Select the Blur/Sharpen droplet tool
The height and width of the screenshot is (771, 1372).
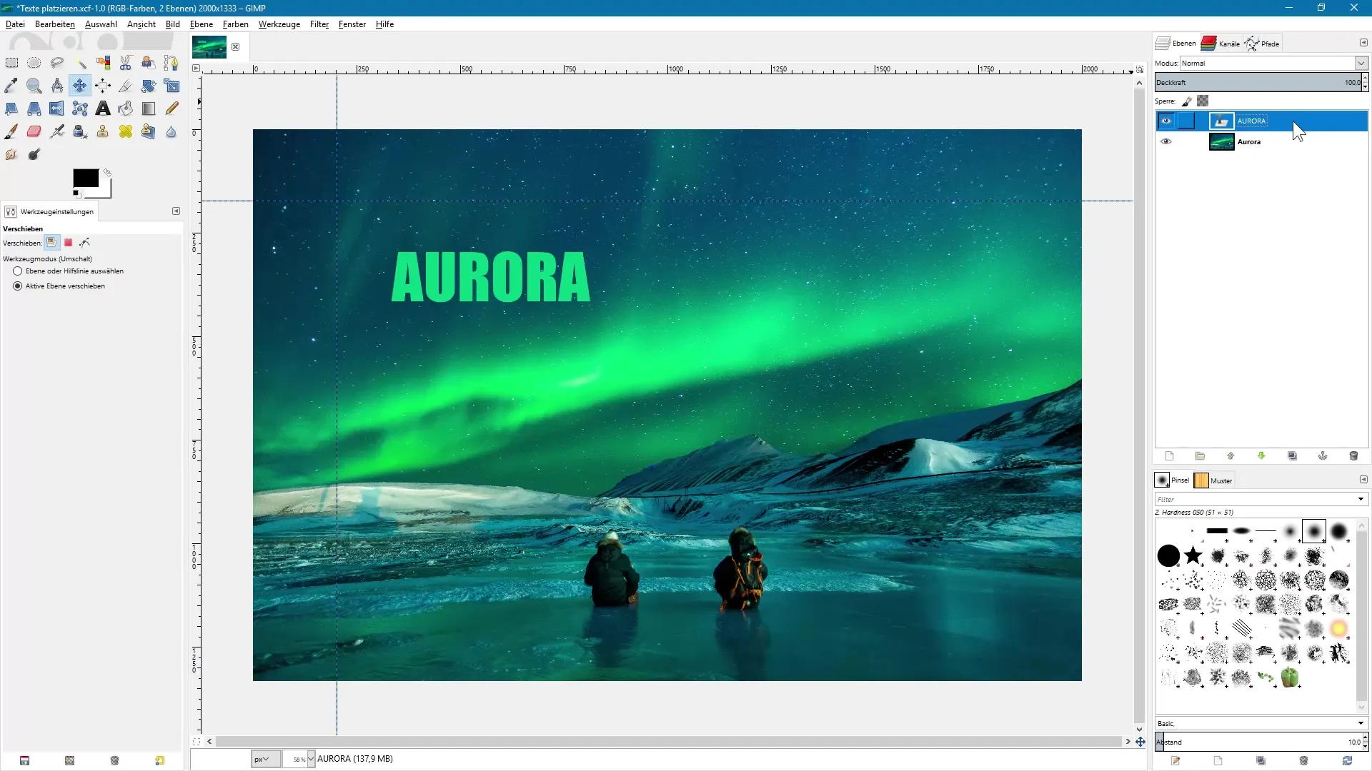[x=171, y=131]
